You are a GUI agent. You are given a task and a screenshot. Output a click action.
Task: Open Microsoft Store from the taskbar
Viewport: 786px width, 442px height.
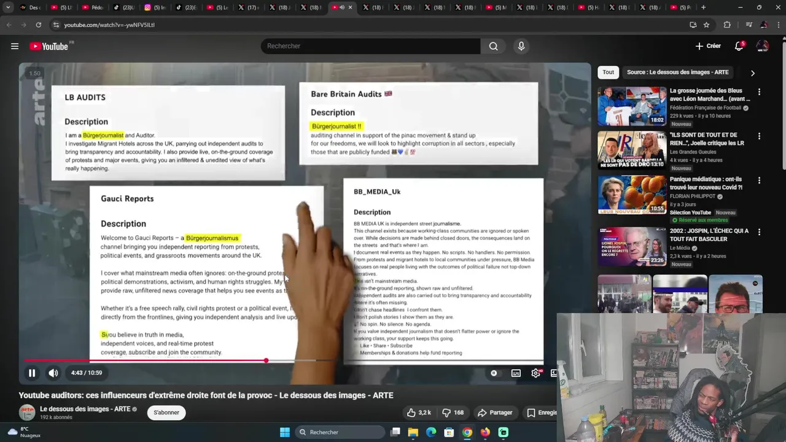[x=449, y=432]
